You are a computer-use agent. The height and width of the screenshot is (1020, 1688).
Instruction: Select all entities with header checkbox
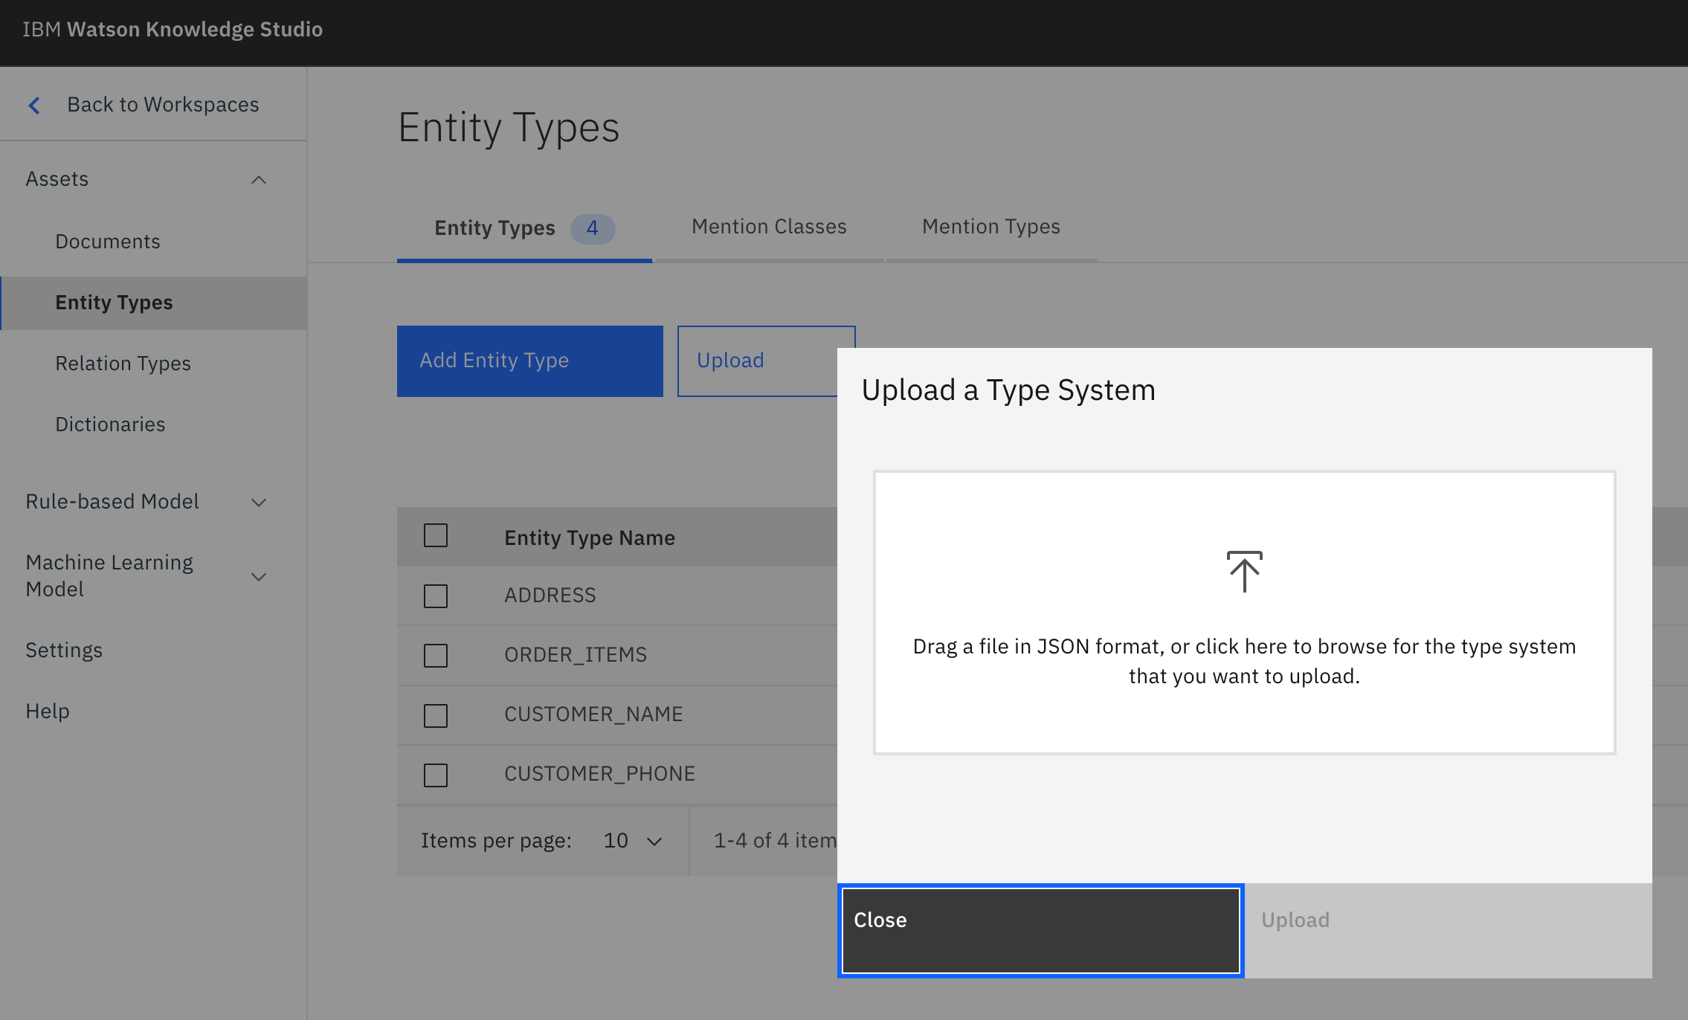click(x=435, y=535)
